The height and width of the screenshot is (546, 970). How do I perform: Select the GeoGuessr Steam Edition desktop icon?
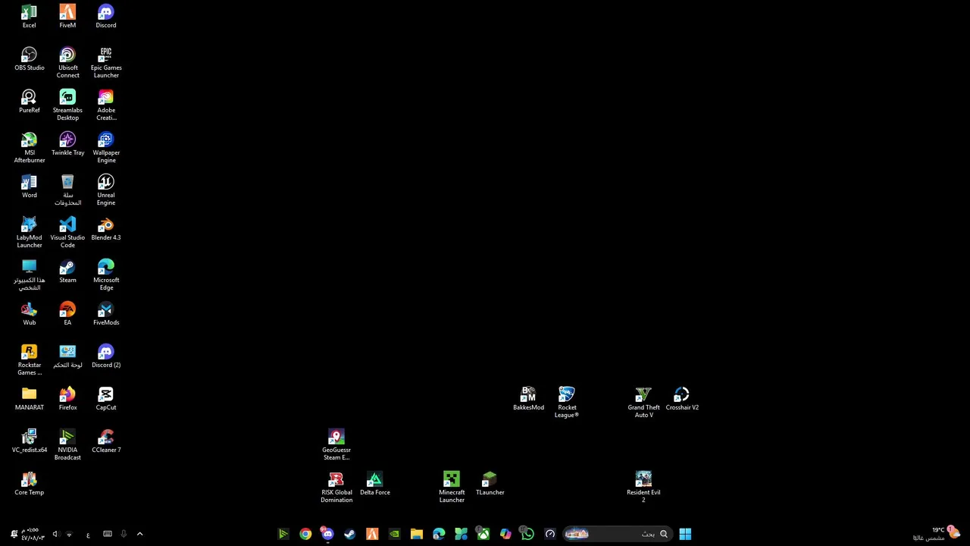pyautogui.click(x=336, y=445)
